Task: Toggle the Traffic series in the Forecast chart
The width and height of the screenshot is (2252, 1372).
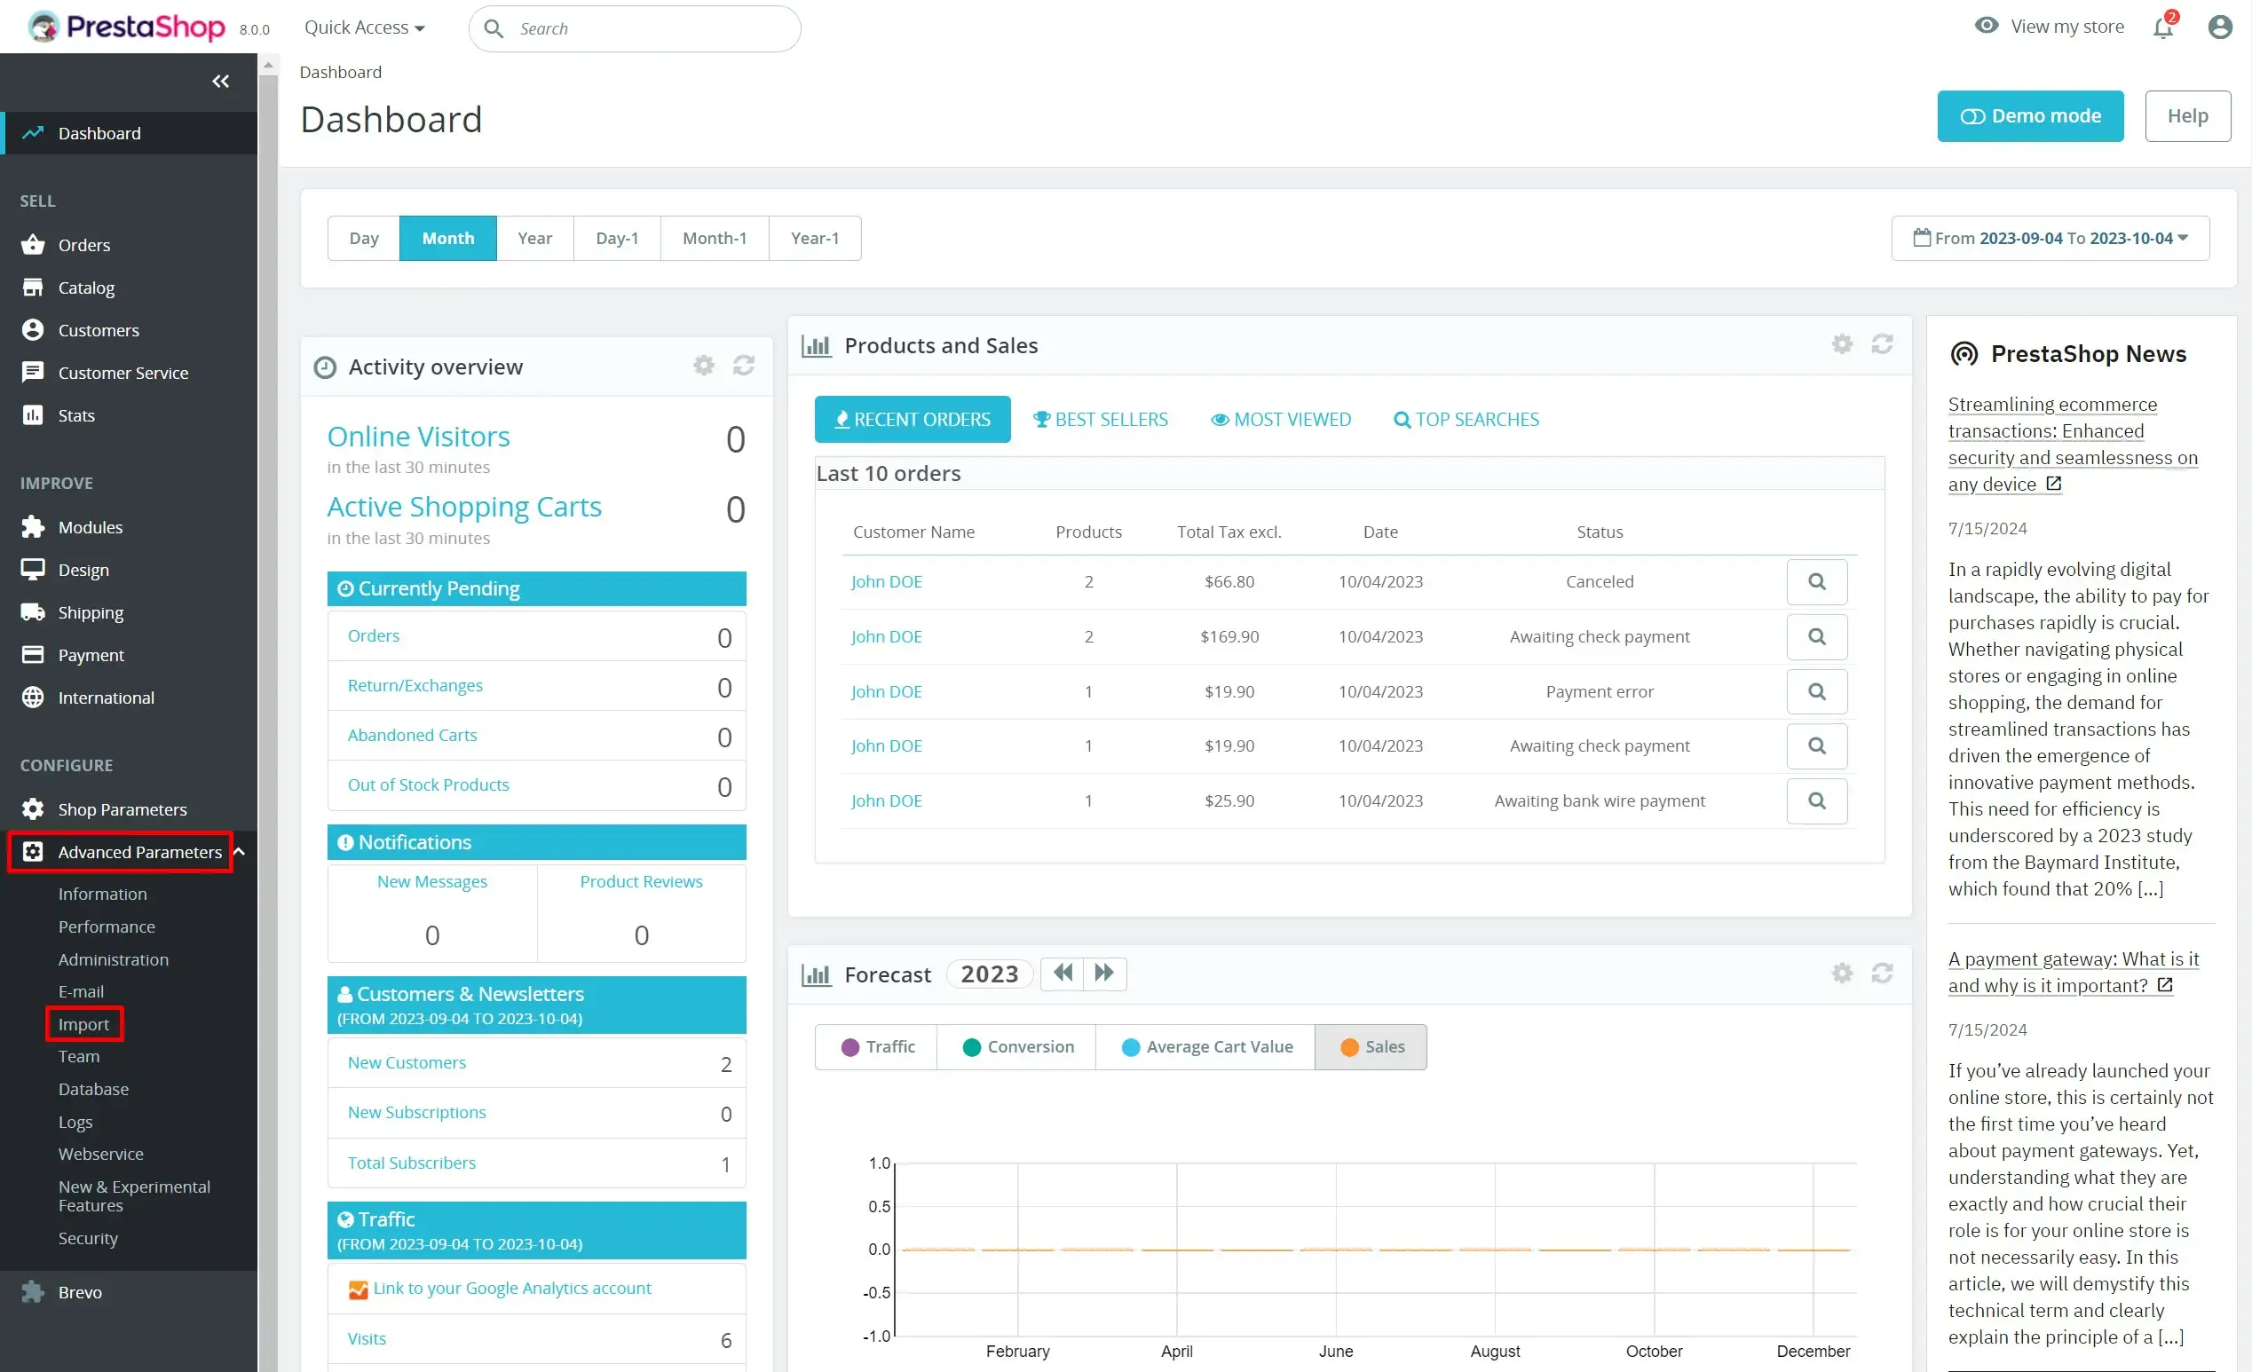Action: [874, 1047]
